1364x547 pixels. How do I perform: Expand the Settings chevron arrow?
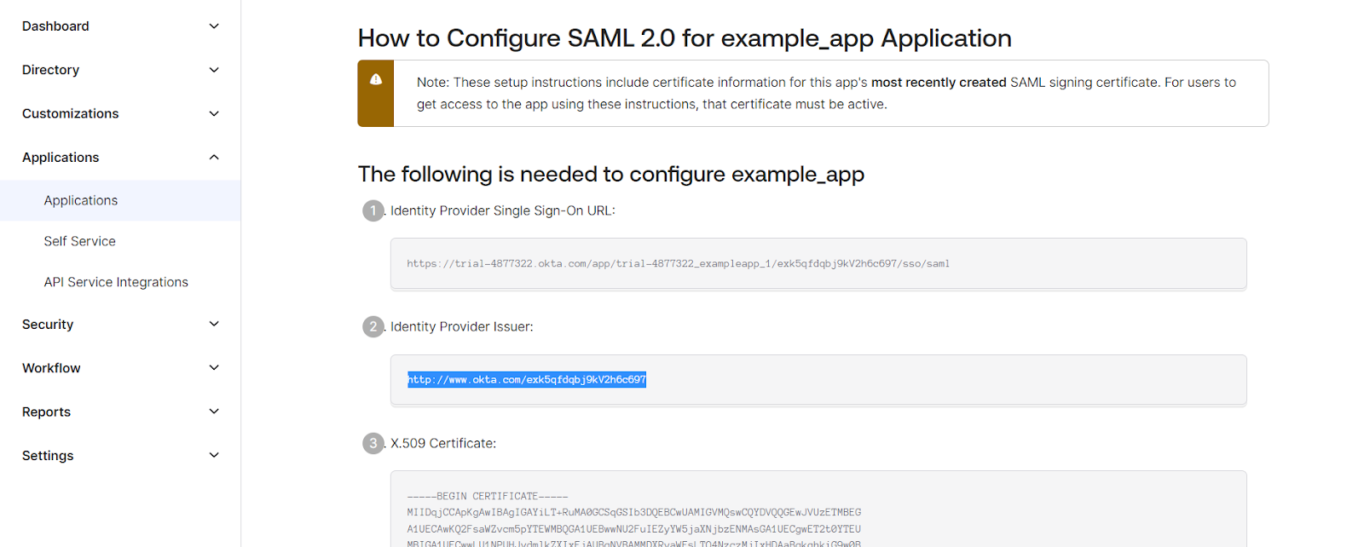214,455
